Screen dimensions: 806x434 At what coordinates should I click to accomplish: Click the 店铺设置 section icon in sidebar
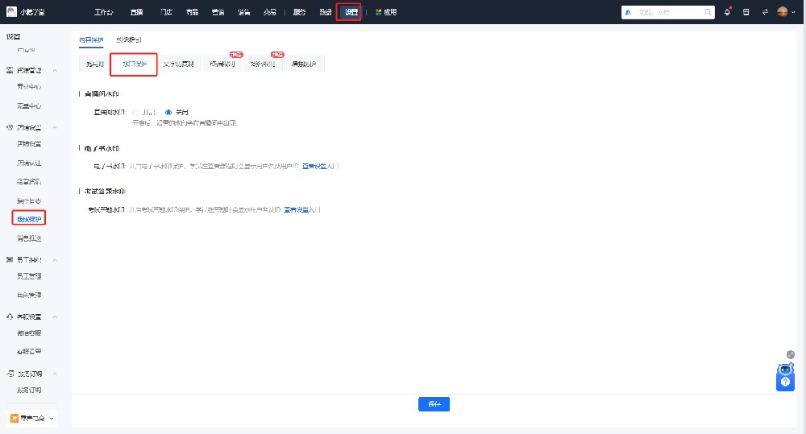[x=9, y=127]
